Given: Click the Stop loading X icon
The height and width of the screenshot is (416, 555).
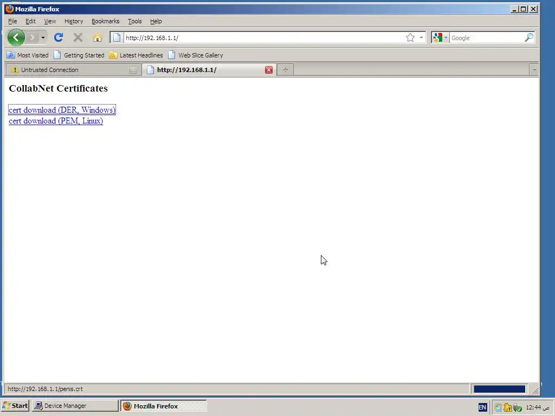Looking at the screenshot, I should (78, 37).
